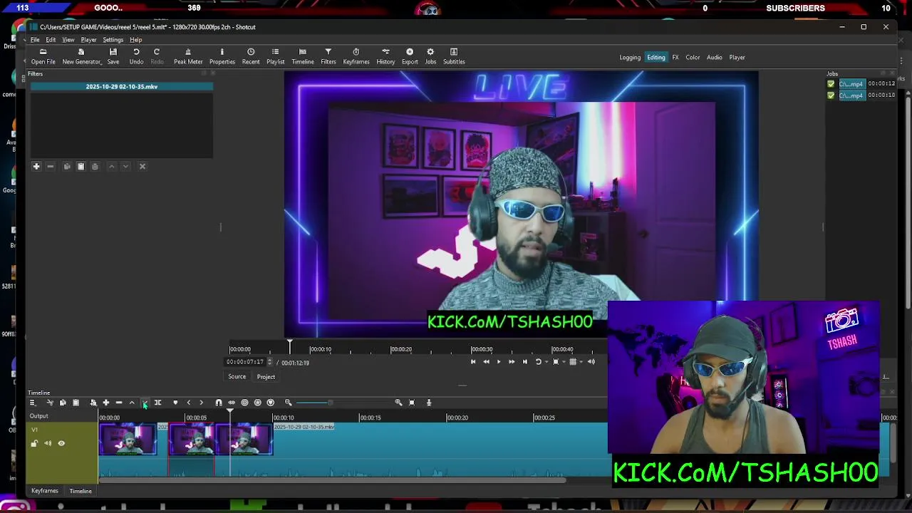Skip to the start of the player

[473, 362]
